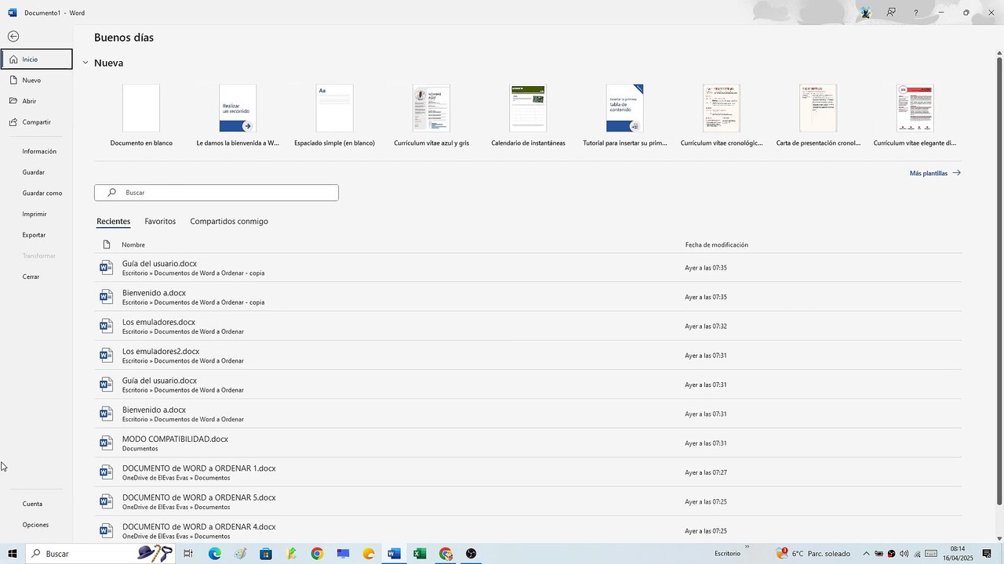Switch to the Favoritos tab

(x=160, y=222)
